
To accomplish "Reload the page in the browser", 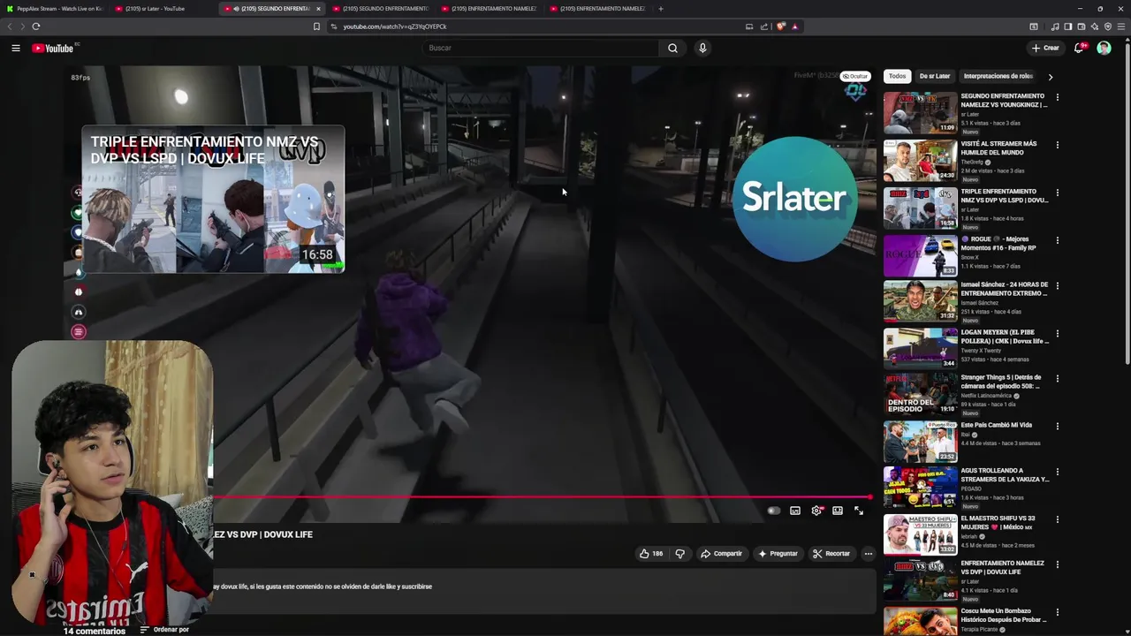I will (36, 26).
